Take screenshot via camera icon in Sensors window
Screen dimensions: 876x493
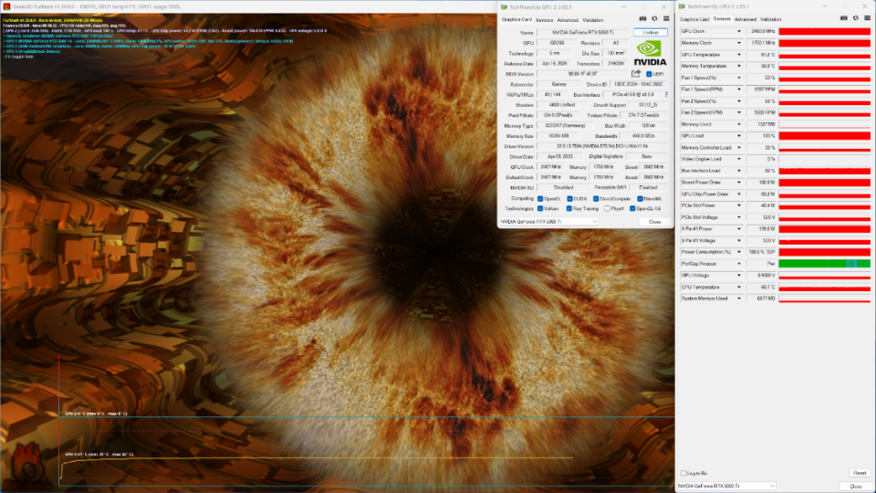coord(843,18)
